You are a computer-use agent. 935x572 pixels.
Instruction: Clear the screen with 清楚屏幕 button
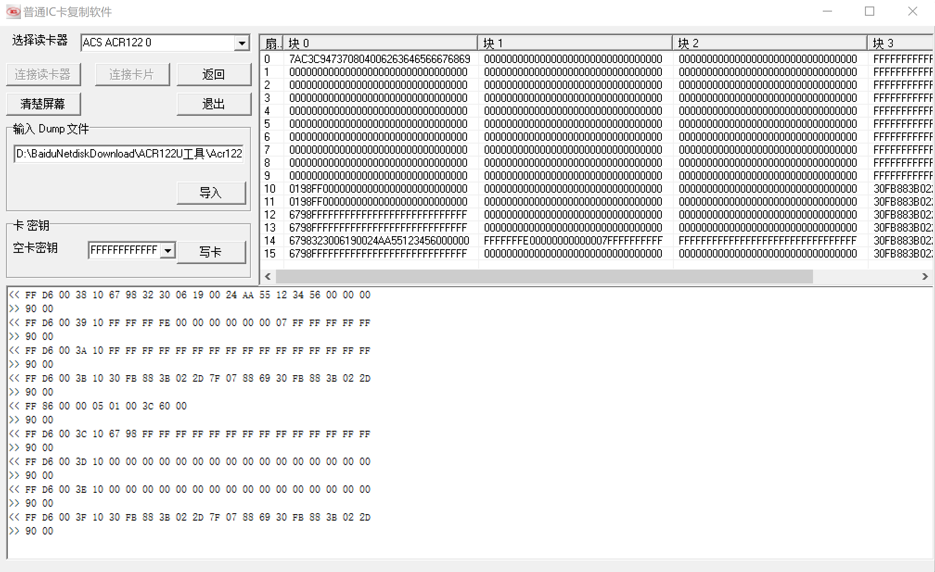43,104
